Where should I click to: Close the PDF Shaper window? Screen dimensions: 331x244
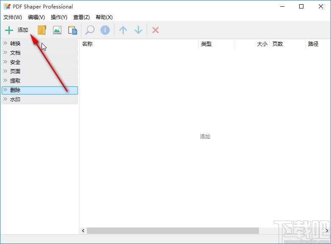pos(321,6)
